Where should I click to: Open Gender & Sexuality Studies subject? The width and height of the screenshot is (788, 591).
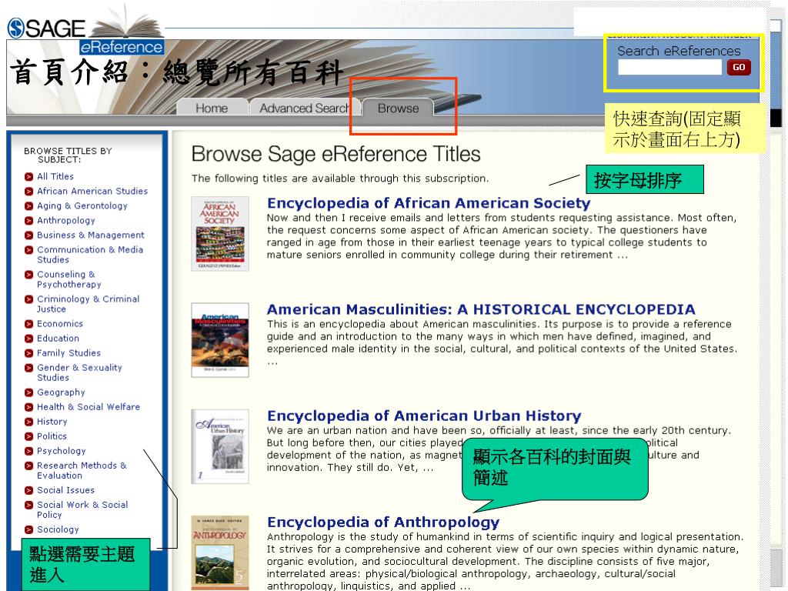[x=79, y=372]
